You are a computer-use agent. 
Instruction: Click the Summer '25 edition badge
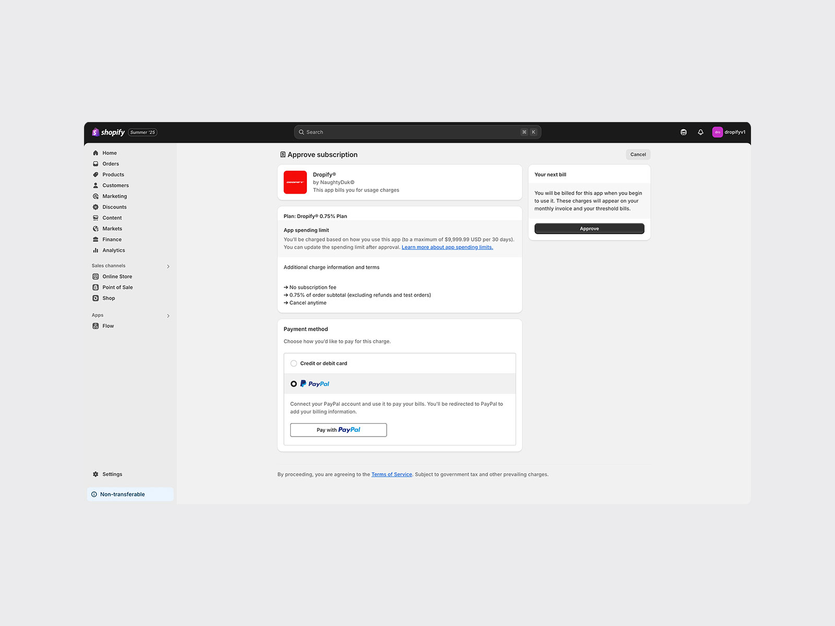pos(142,133)
